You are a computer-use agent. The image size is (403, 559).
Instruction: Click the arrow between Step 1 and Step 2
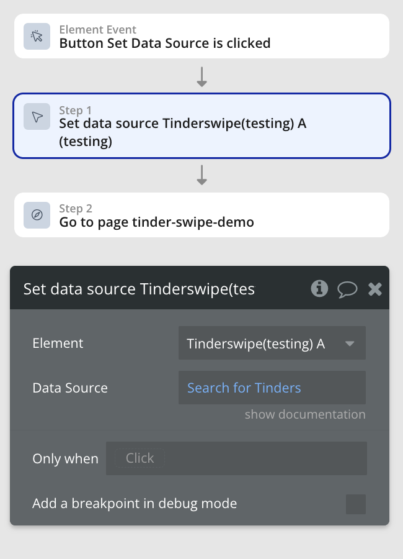[x=201, y=175]
